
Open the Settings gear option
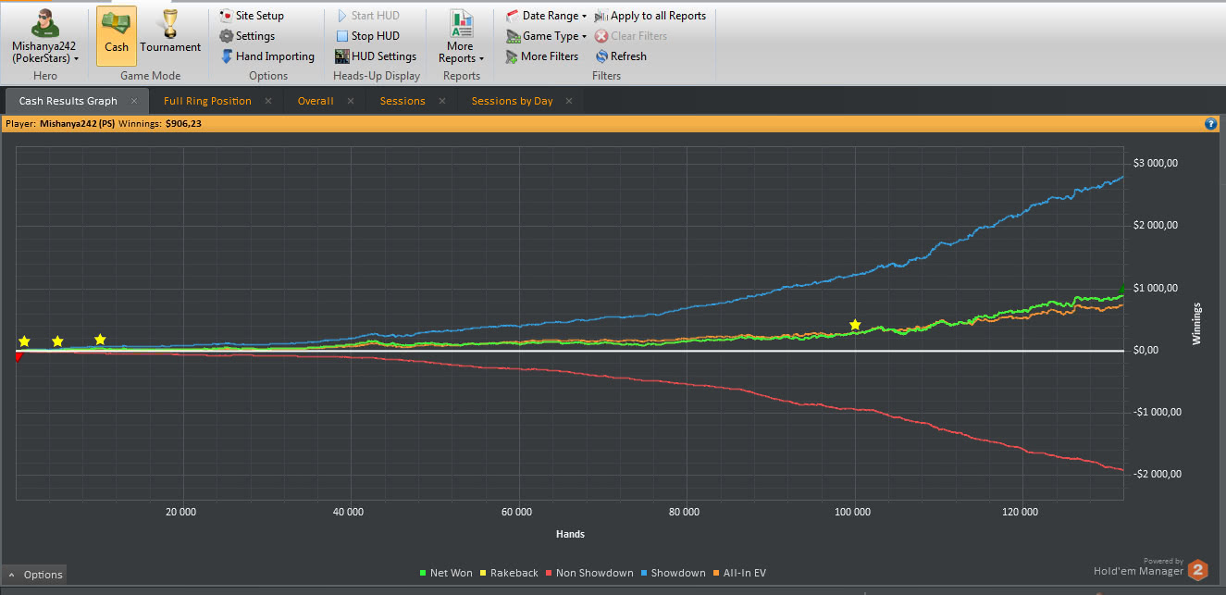(x=247, y=36)
